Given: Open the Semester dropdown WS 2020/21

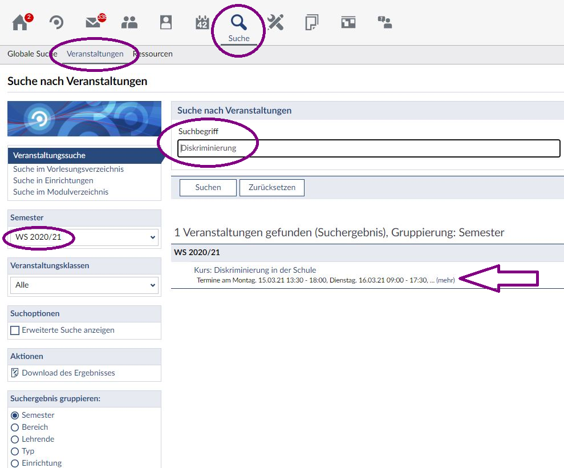Looking at the screenshot, I should (84, 237).
